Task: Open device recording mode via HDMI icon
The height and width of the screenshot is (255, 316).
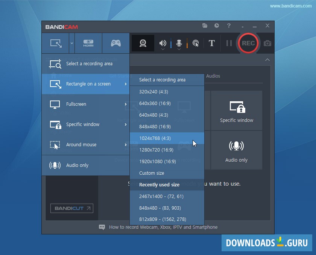Action: 88,43
